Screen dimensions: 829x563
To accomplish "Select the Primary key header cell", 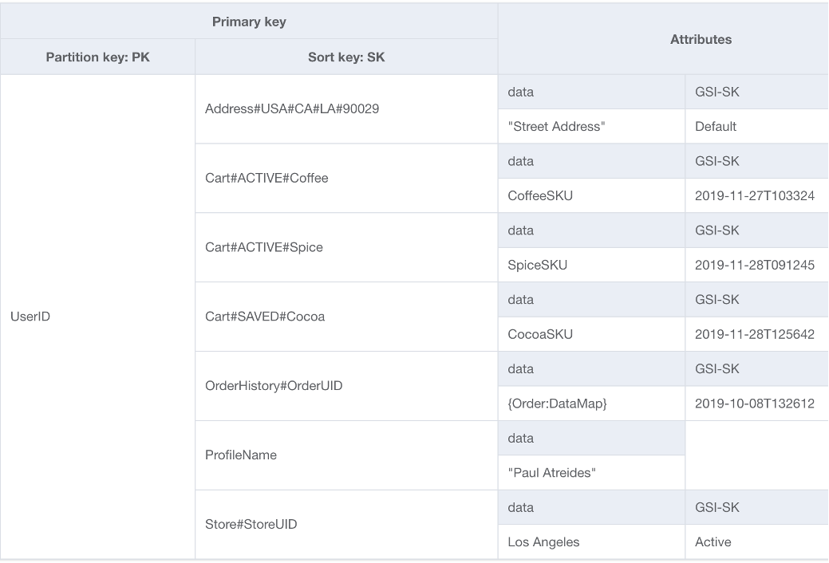I will coord(248,21).
